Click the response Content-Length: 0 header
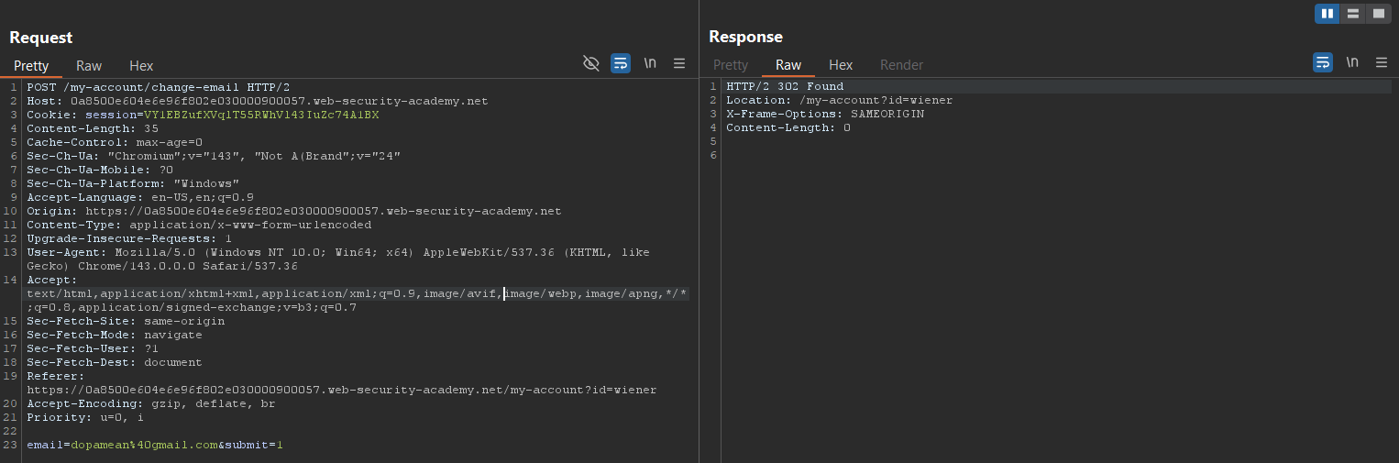The height and width of the screenshot is (463, 1399). (788, 127)
